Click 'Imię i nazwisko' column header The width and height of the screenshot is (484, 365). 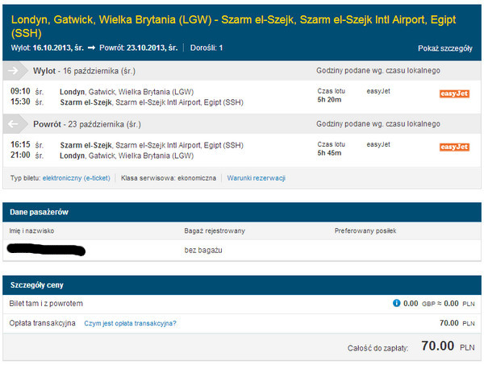click(x=31, y=231)
